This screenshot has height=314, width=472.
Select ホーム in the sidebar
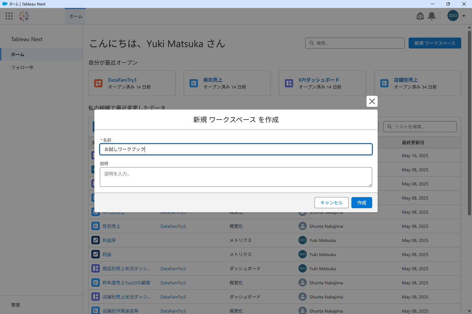pos(41,54)
